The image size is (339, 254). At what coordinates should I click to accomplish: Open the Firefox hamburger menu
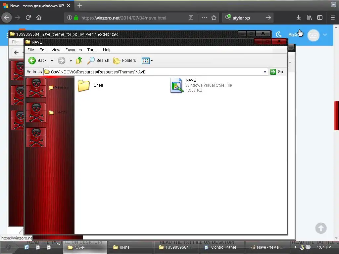333,18
